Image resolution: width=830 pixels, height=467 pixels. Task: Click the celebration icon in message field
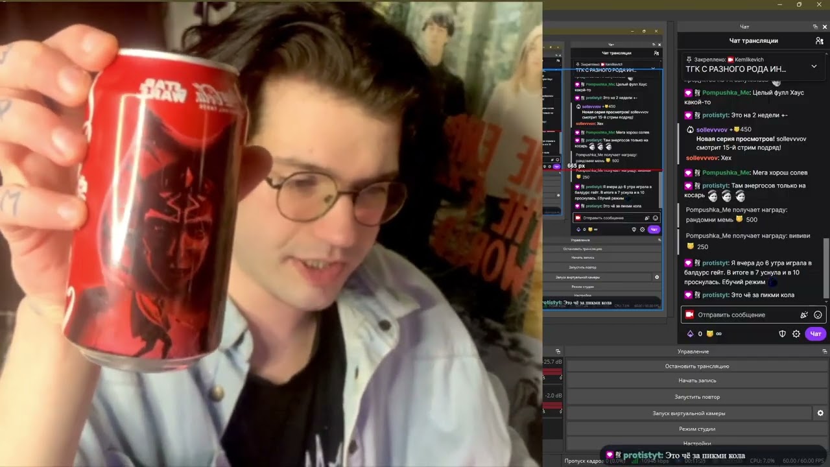[x=804, y=315]
